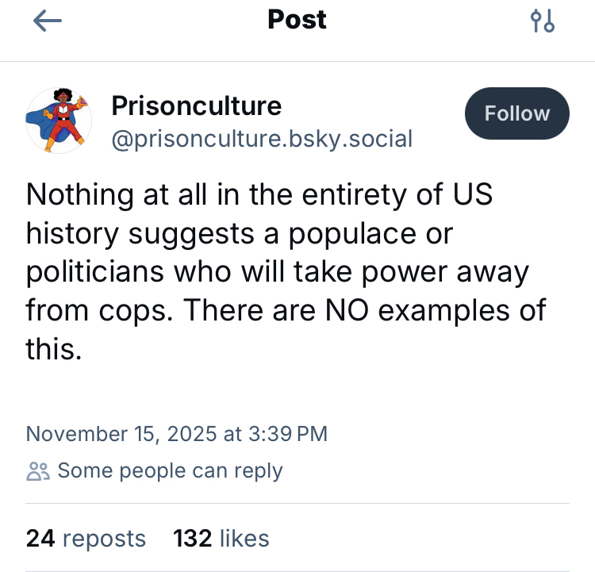Click the word "likes" label
The height and width of the screenshot is (572, 595).
click(244, 539)
